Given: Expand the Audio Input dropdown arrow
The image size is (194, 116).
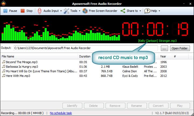Looking at the screenshot, I should coord(61,11).
